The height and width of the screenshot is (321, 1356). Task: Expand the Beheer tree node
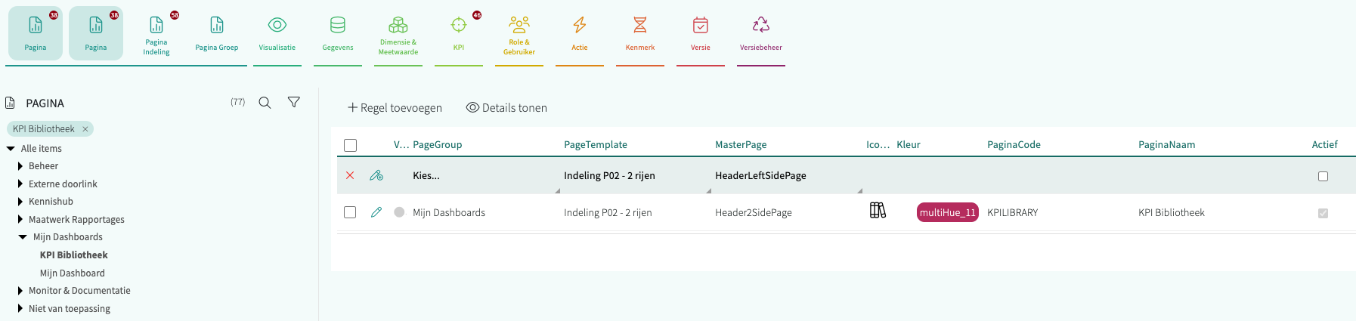pos(20,166)
